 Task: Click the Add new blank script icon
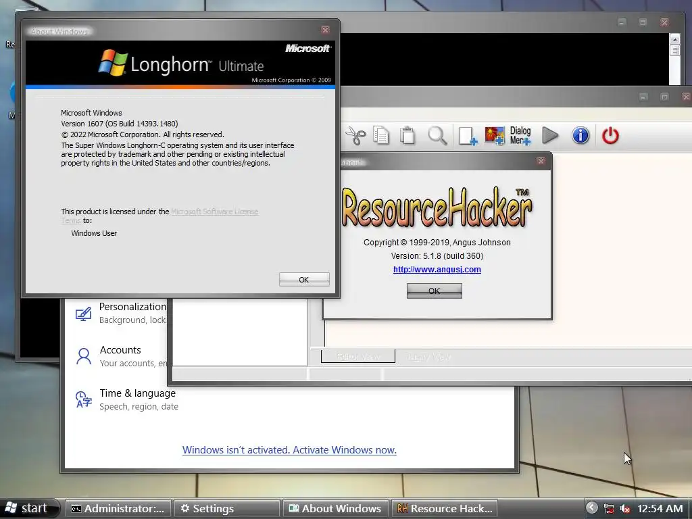(468, 136)
